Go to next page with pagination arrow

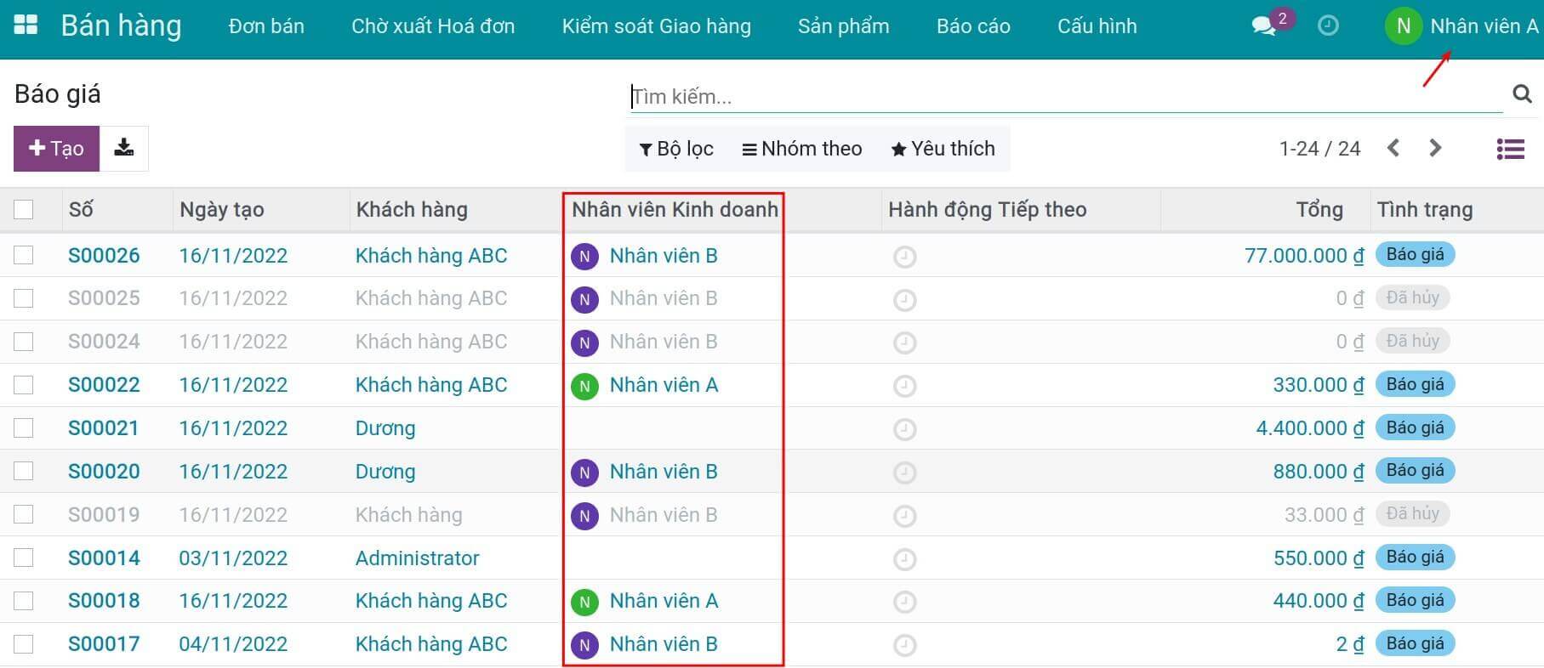(1435, 148)
